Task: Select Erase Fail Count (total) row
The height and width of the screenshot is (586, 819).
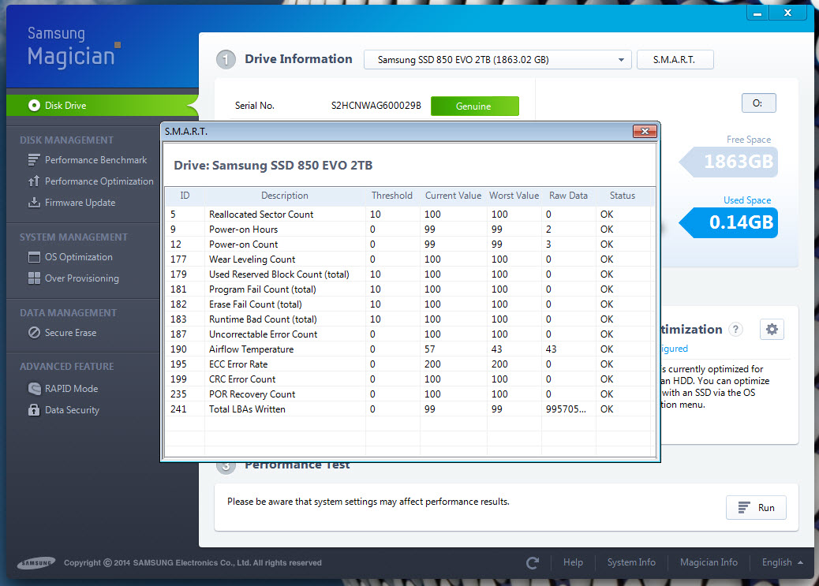Action: coord(409,304)
